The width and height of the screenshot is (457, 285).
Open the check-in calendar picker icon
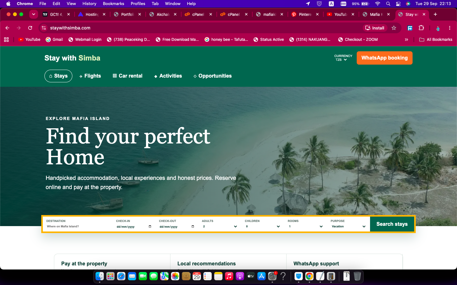coord(150,226)
